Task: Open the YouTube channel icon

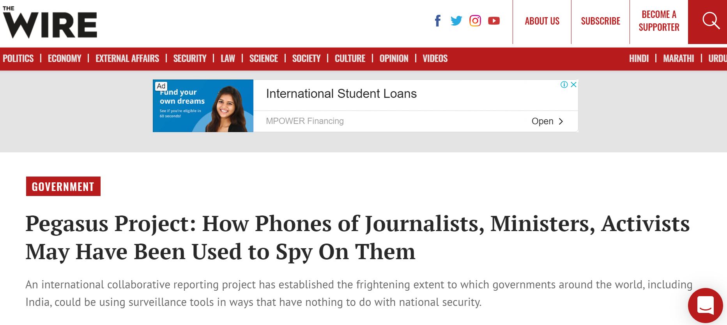Action: click(494, 21)
